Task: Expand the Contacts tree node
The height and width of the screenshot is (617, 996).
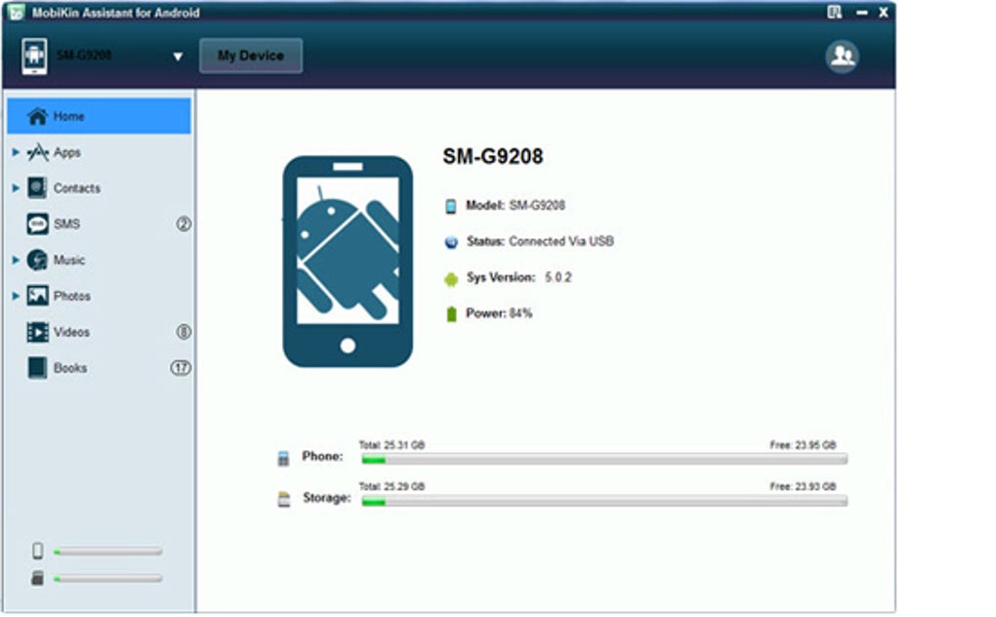Action: point(16,187)
